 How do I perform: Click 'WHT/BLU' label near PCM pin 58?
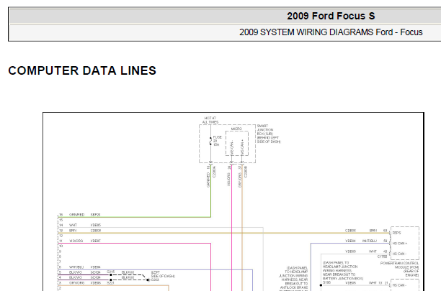369,241
